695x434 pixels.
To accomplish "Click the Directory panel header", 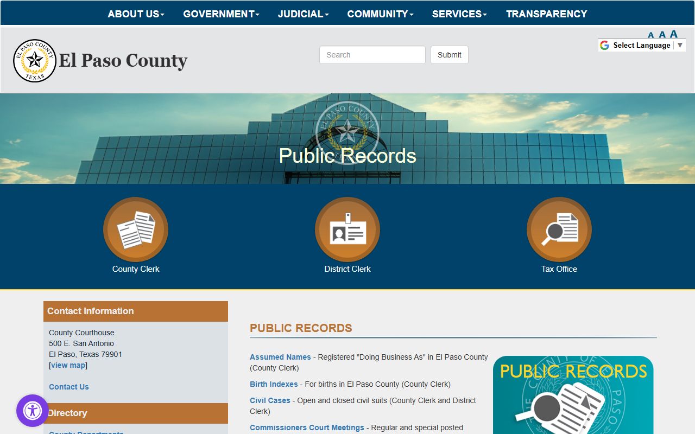I will tap(136, 413).
